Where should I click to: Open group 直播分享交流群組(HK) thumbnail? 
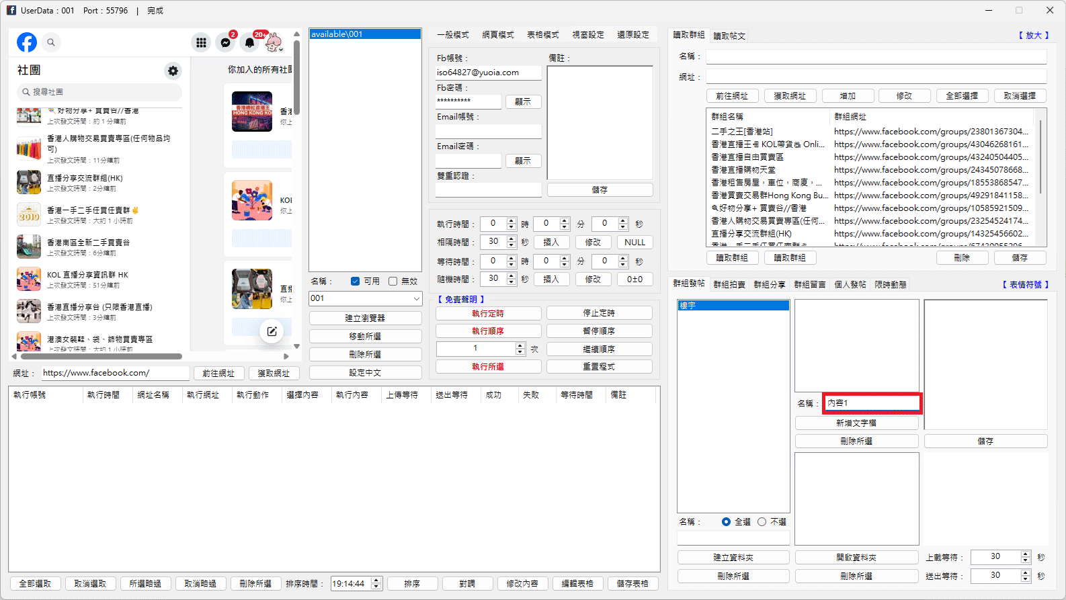29,182
